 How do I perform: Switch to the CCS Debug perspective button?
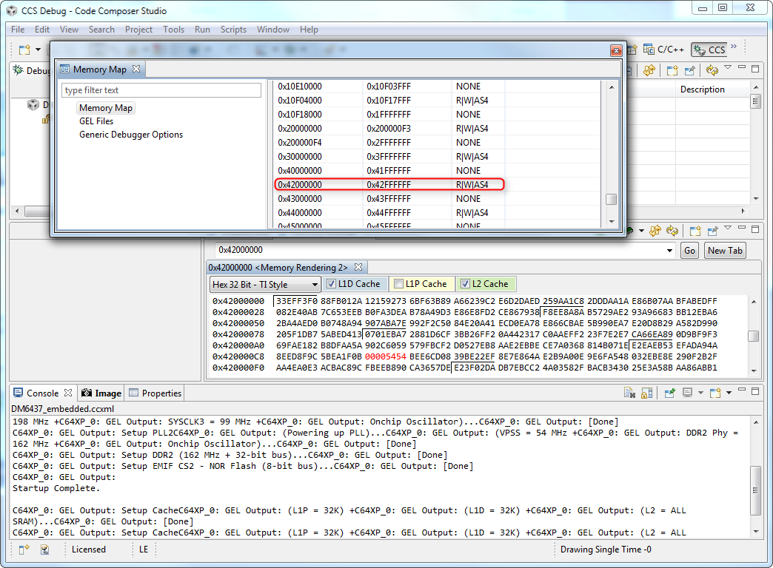[x=709, y=50]
